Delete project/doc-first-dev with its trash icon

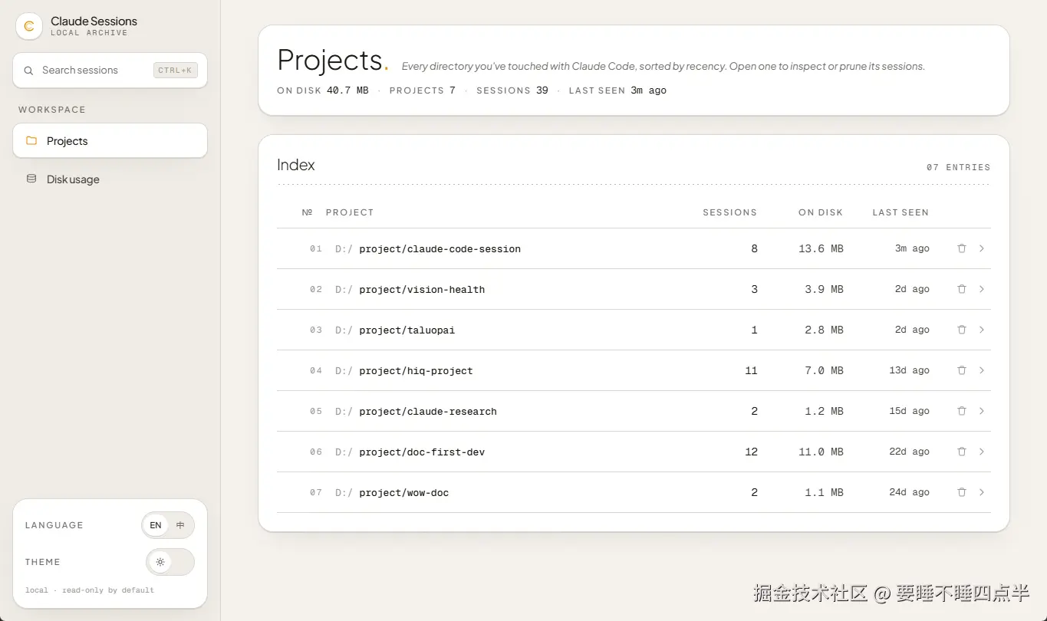pos(962,452)
